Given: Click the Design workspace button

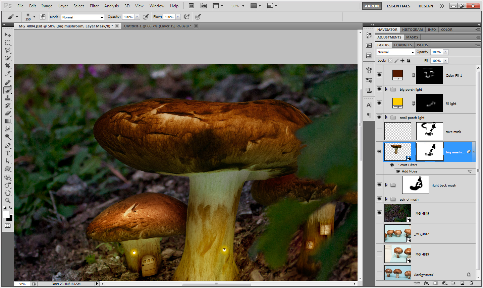Looking at the screenshot, I should [426, 6].
